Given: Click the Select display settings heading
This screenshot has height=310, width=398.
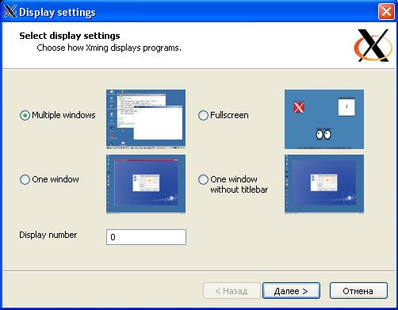Looking at the screenshot, I should tap(70, 36).
